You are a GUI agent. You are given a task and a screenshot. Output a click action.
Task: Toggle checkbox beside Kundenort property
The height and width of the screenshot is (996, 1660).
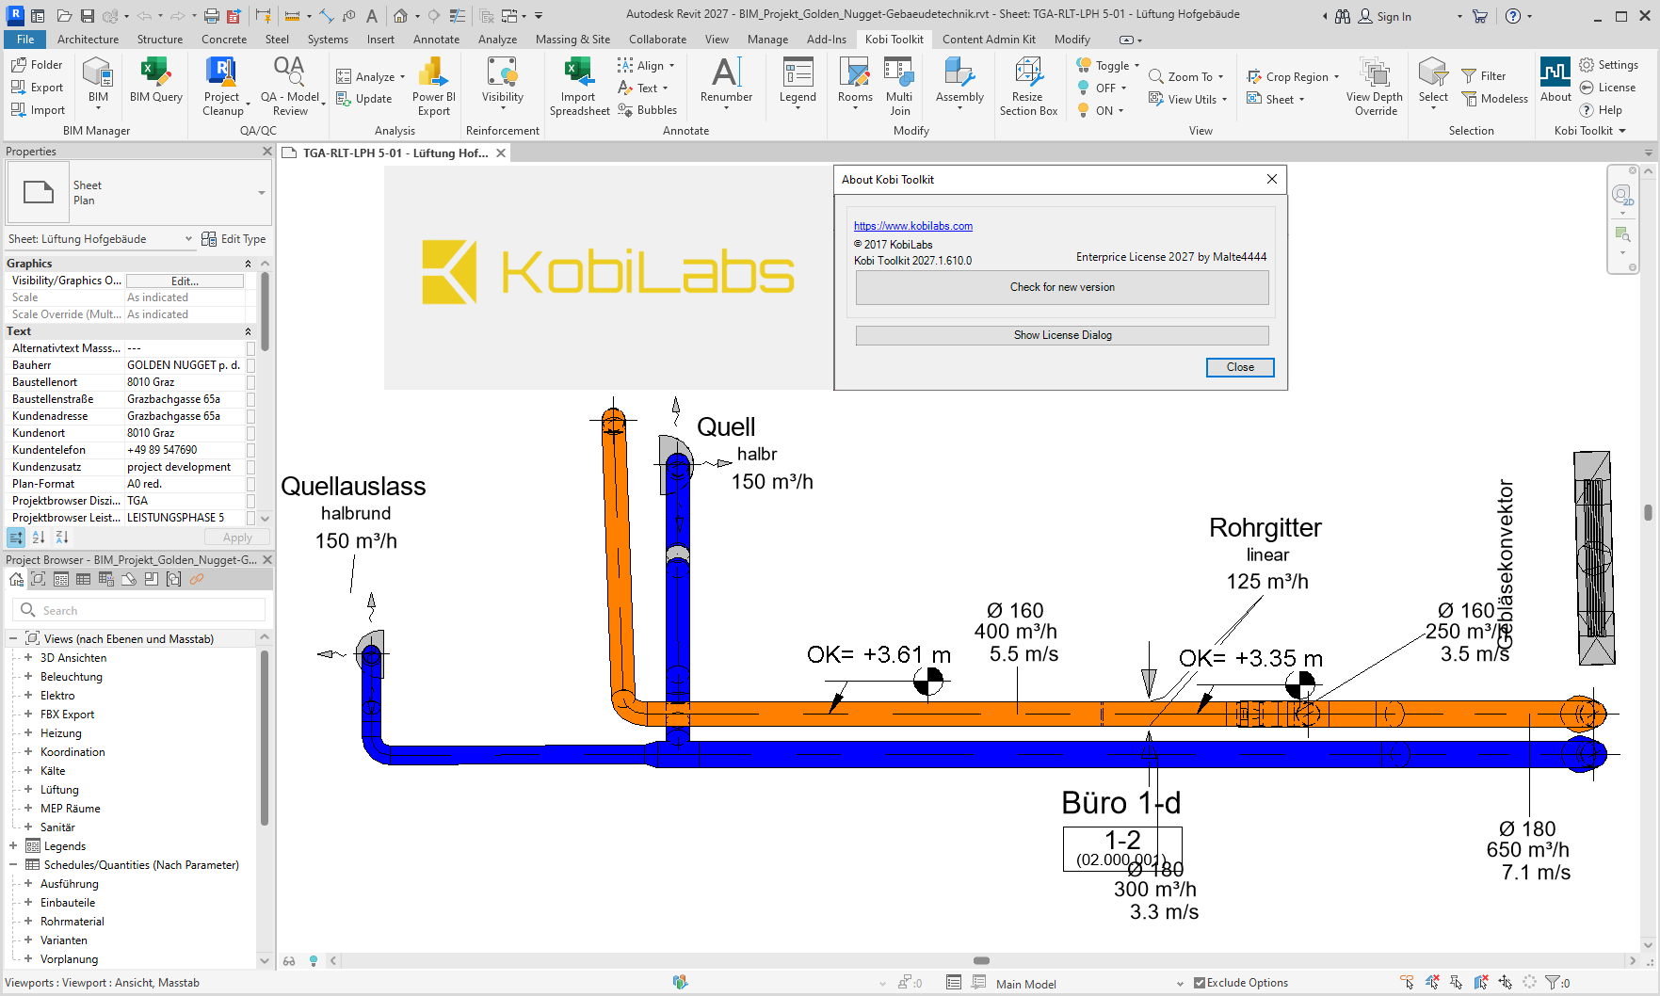coord(250,433)
